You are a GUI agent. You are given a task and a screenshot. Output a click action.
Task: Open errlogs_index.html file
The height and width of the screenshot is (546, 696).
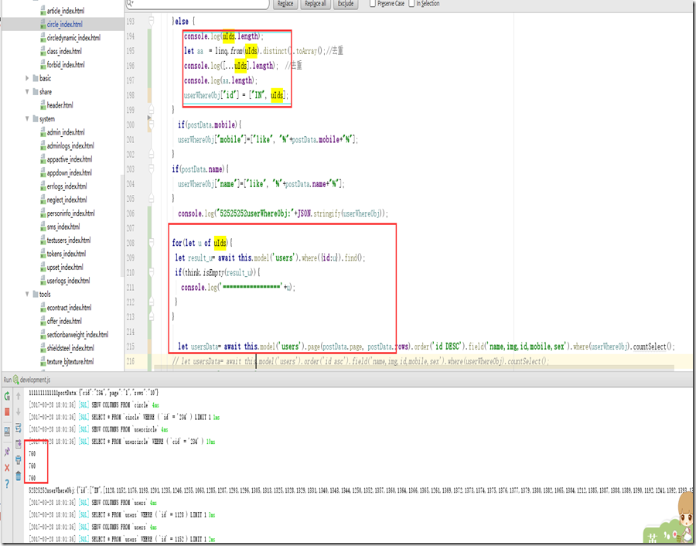coord(67,186)
